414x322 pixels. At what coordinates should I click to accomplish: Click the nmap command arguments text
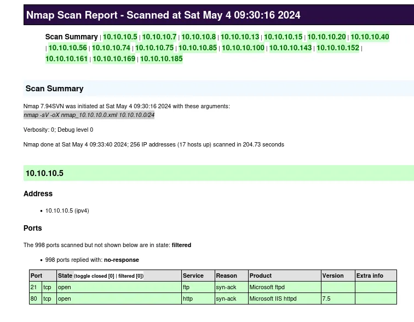[89, 115]
